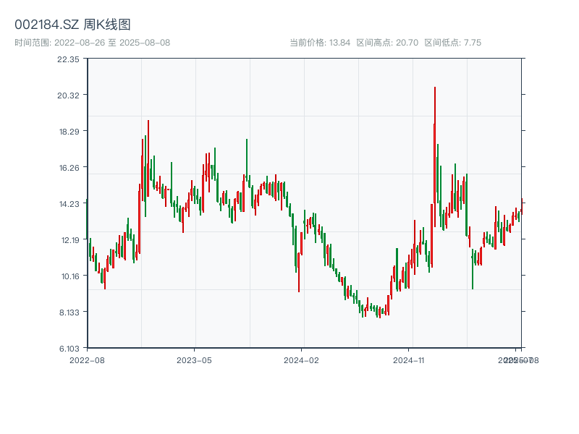Click x-axis label 2022-08
Screen dimensions: 579x434
point(87,360)
